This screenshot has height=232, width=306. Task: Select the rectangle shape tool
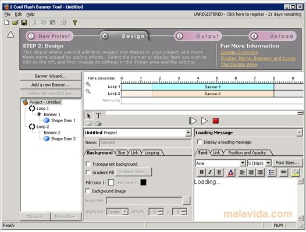pyautogui.click(x=88, y=124)
